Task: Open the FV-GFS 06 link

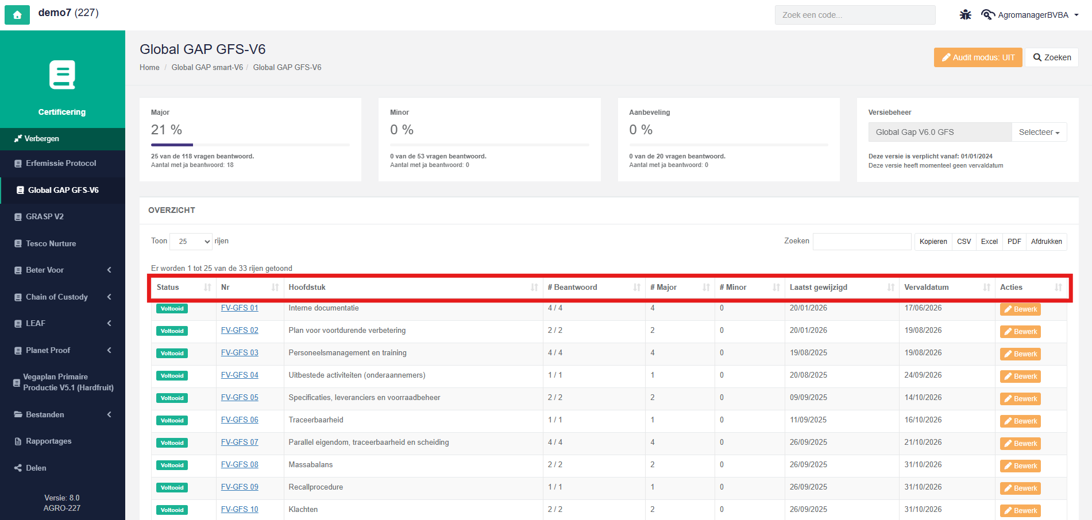Action: 240,420
